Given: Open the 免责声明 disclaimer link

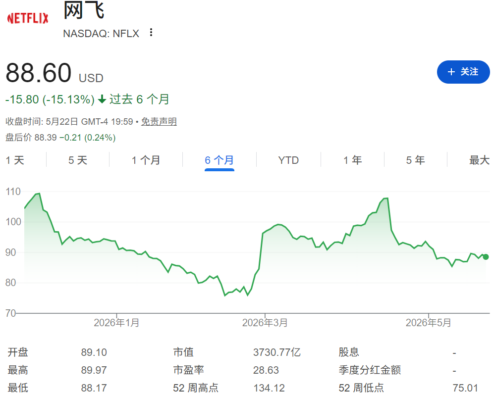Looking at the screenshot, I should pos(159,121).
